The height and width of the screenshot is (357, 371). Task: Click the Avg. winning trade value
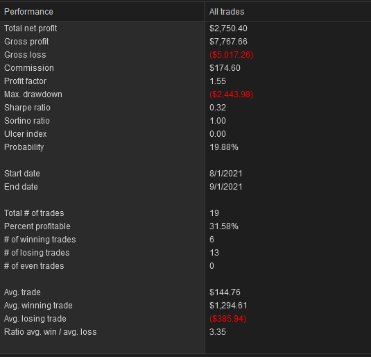coord(228,306)
